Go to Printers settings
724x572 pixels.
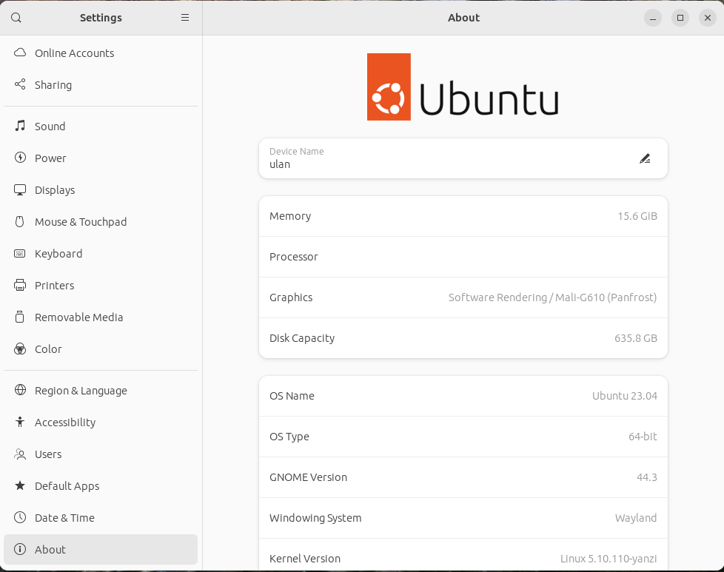click(101, 286)
